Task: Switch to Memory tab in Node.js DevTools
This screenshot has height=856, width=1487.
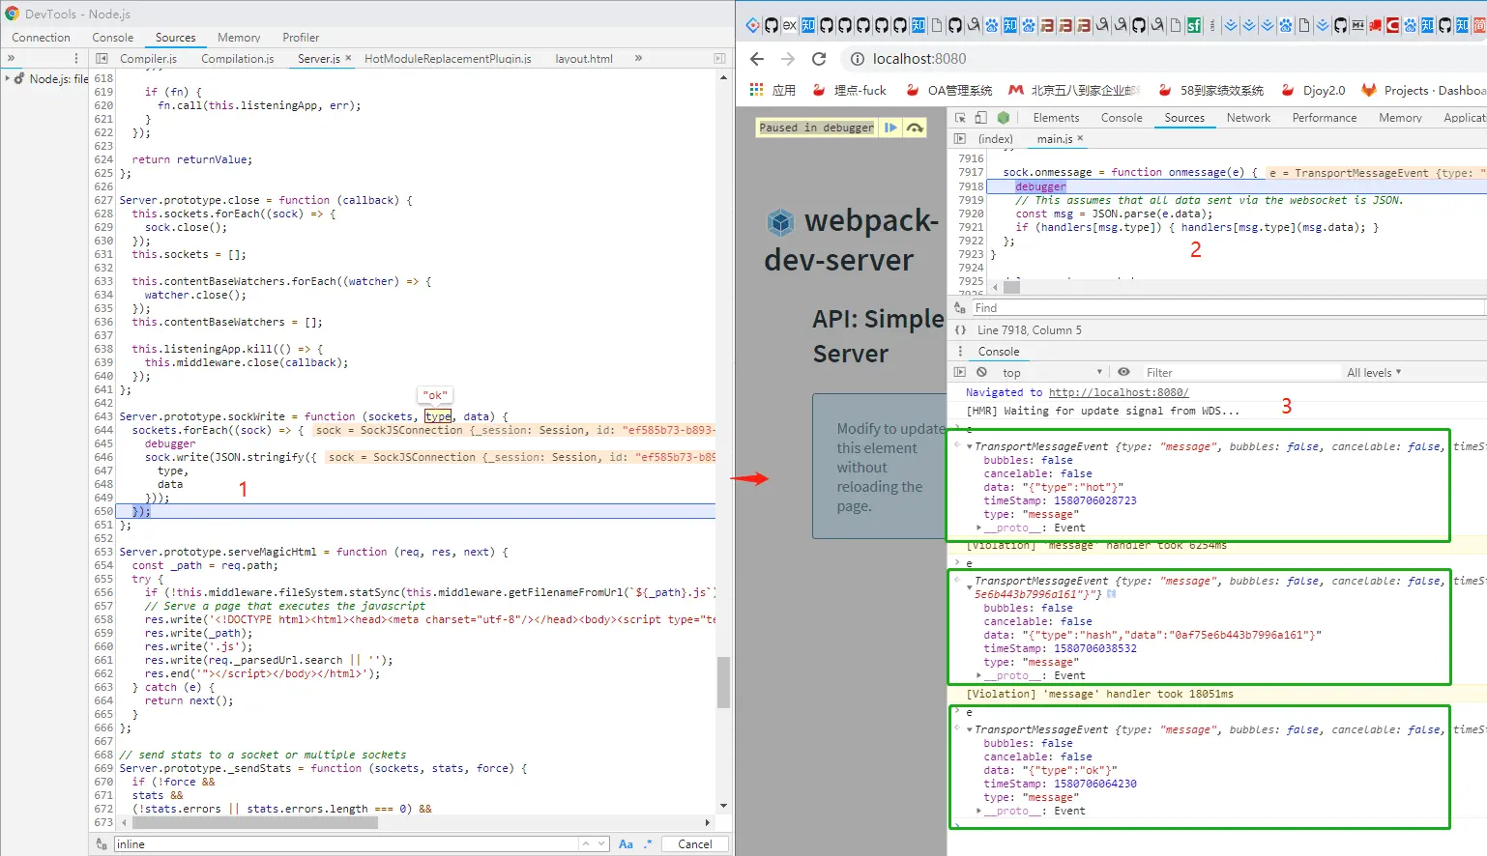Action: (239, 38)
